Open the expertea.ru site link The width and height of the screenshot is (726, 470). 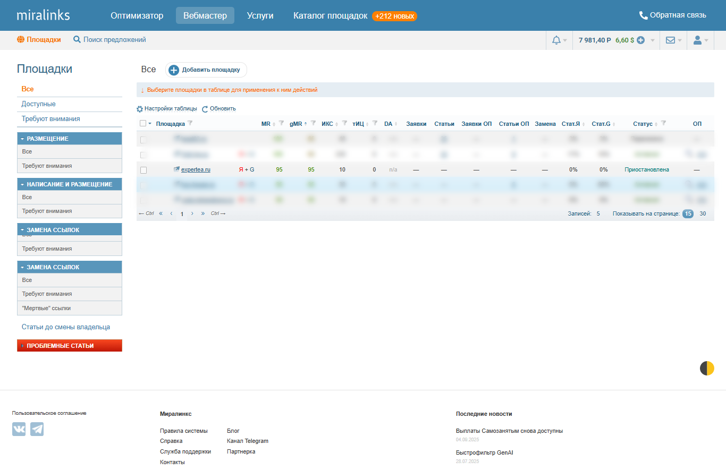[x=196, y=170]
